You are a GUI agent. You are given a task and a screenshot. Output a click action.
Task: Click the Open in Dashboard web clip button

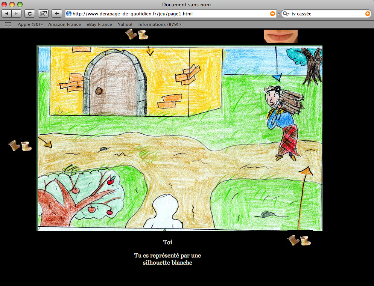(x=43, y=14)
